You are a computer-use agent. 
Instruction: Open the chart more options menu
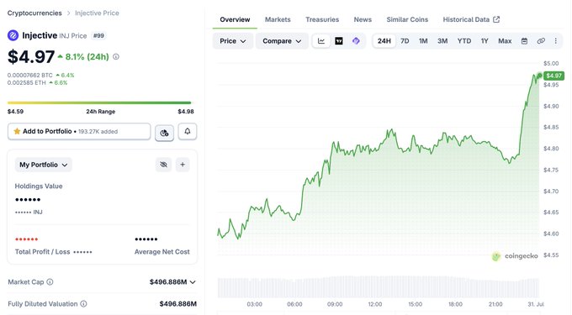[555, 41]
